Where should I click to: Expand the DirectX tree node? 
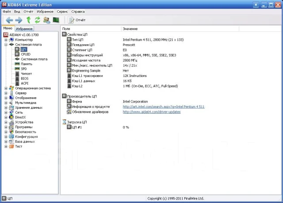point(6,117)
